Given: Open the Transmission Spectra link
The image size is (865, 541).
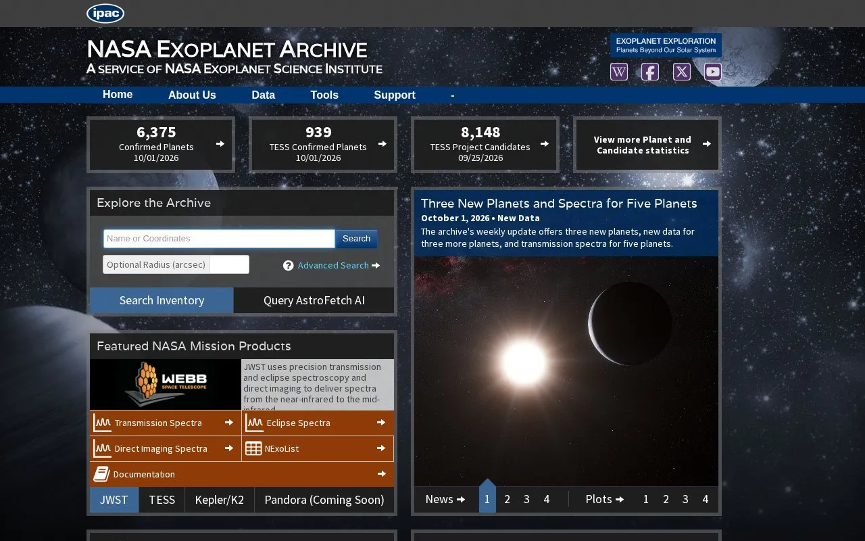Looking at the screenshot, I should click(x=158, y=423).
